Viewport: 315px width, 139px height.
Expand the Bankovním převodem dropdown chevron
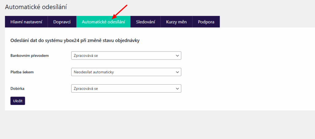coord(177,56)
